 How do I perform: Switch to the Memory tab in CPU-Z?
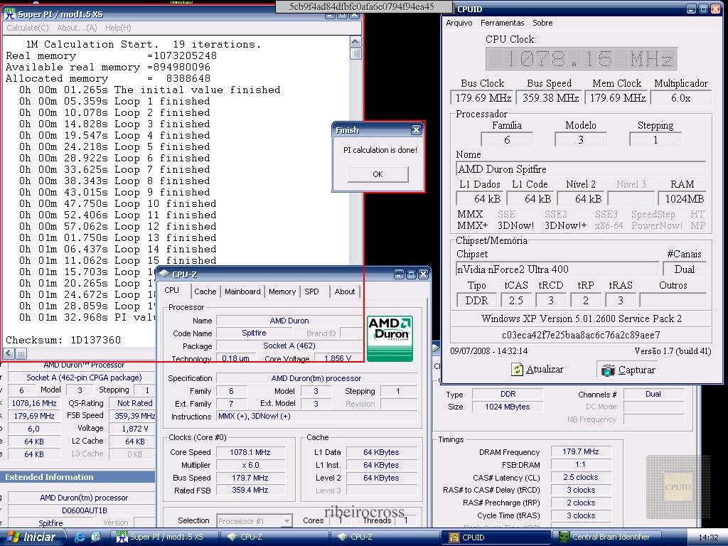282,291
